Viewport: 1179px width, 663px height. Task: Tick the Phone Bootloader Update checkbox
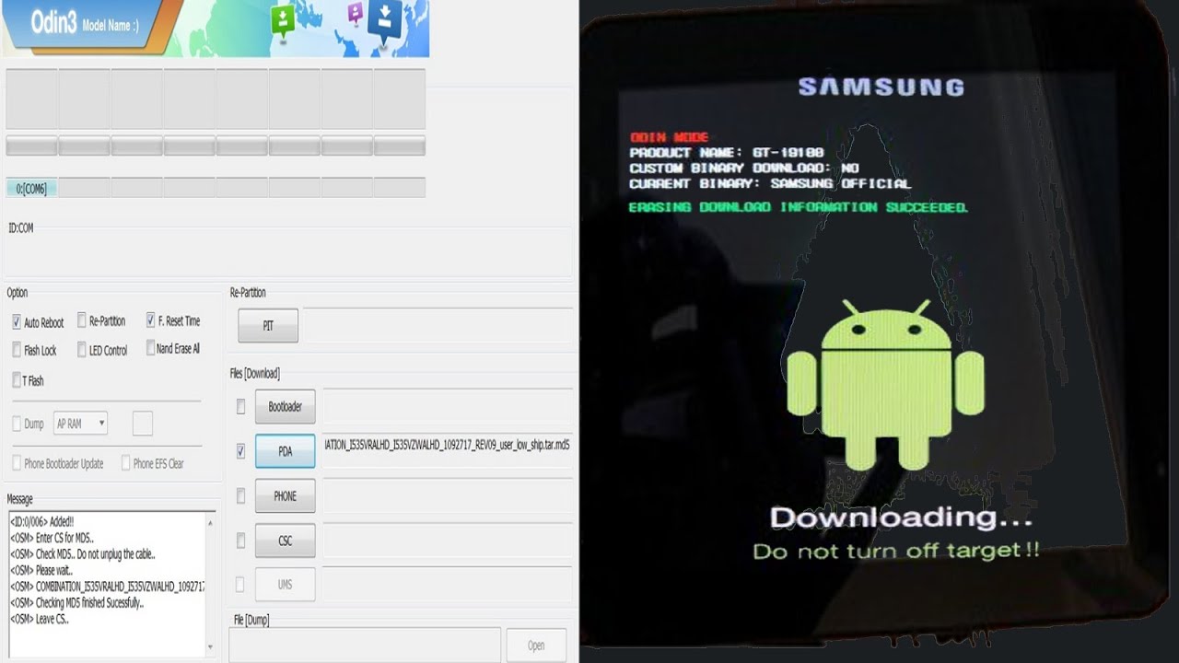17,463
